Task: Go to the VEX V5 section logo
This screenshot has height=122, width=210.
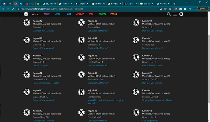Action: click(x=91, y=14)
